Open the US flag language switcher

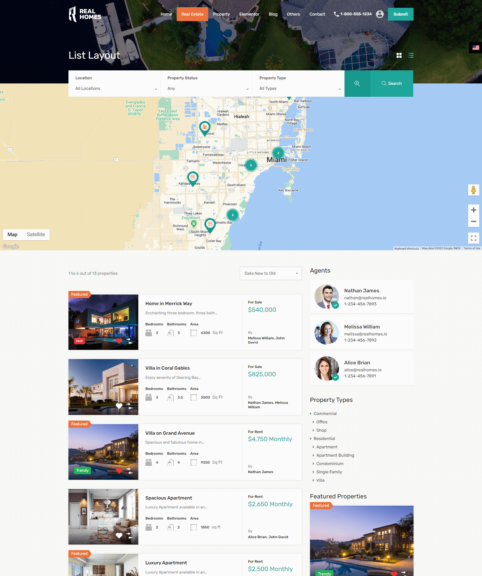(476, 48)
